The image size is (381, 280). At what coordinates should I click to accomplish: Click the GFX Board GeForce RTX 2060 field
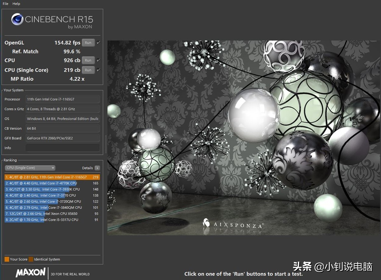[x=63, y=138]
